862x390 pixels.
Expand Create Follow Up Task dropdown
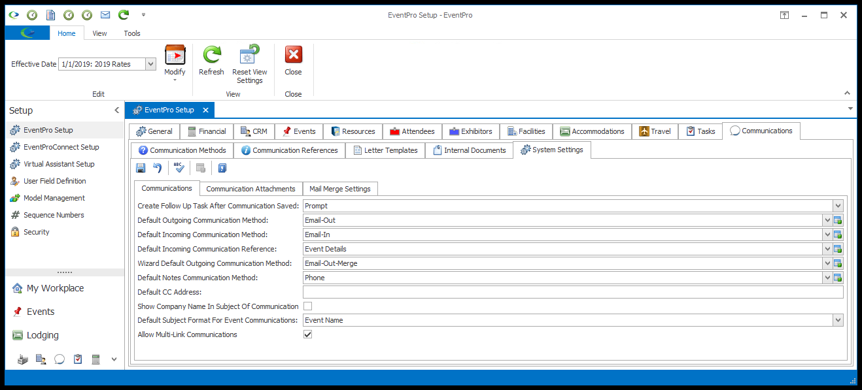coord(838,206)
